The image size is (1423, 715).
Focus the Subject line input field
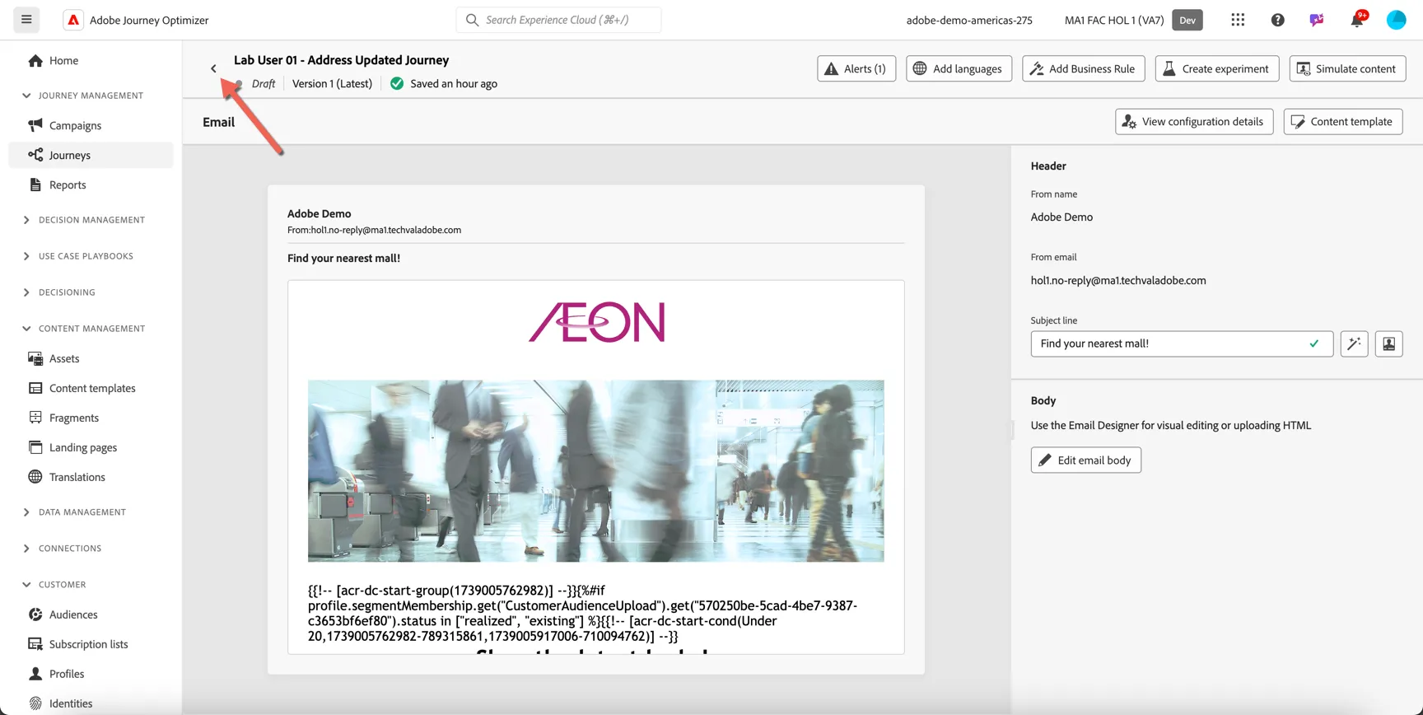1182,343
